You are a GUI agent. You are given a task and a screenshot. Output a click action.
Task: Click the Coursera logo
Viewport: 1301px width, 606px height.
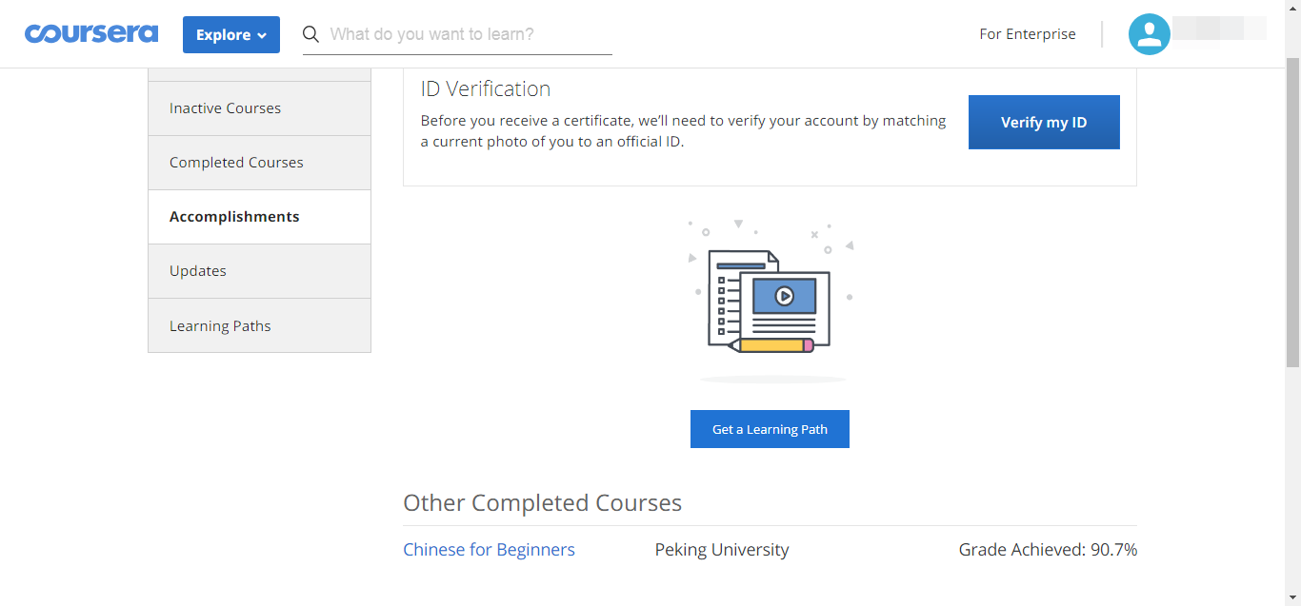coord(91,34)
